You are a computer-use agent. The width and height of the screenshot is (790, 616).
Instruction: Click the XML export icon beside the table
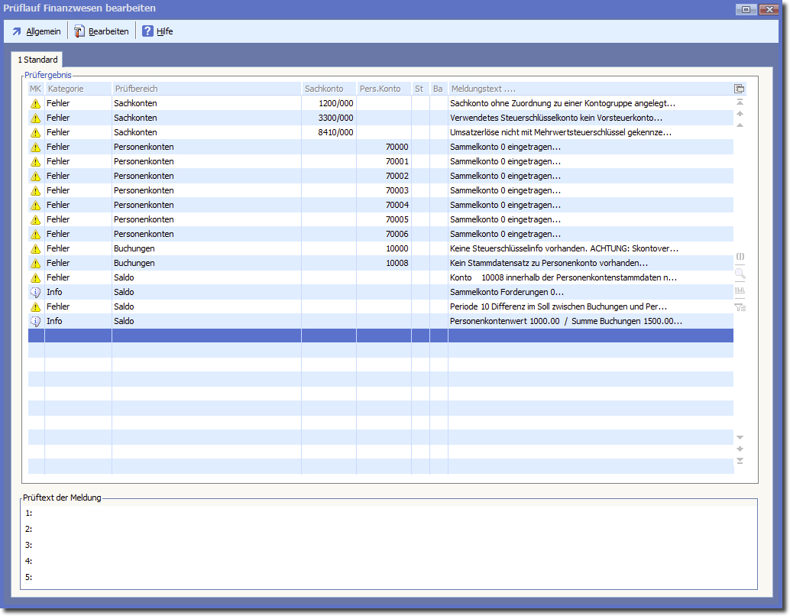[x=740, y=290]
